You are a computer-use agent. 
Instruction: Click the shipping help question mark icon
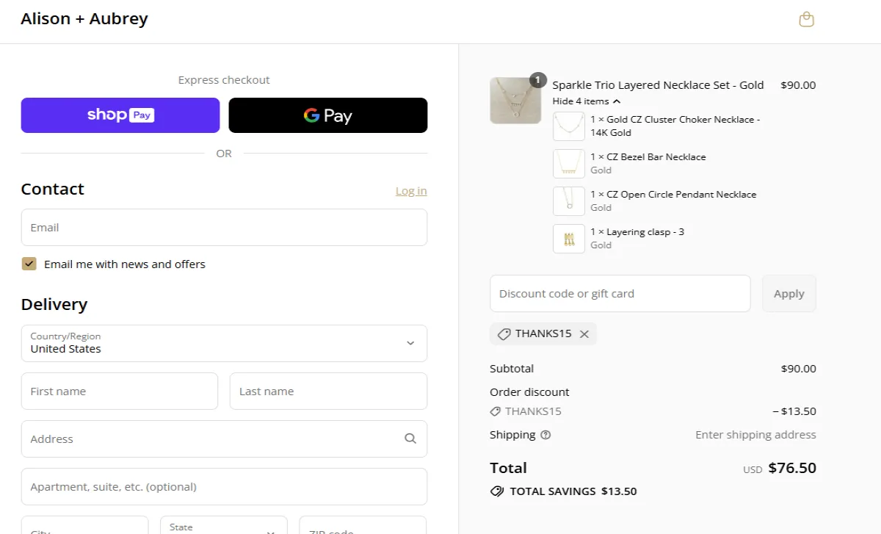tap(544, 435)
